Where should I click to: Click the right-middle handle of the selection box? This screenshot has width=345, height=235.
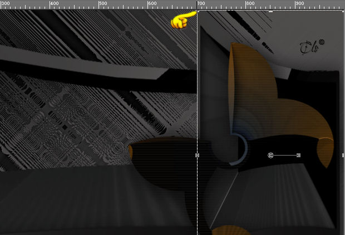coord(343,155)
